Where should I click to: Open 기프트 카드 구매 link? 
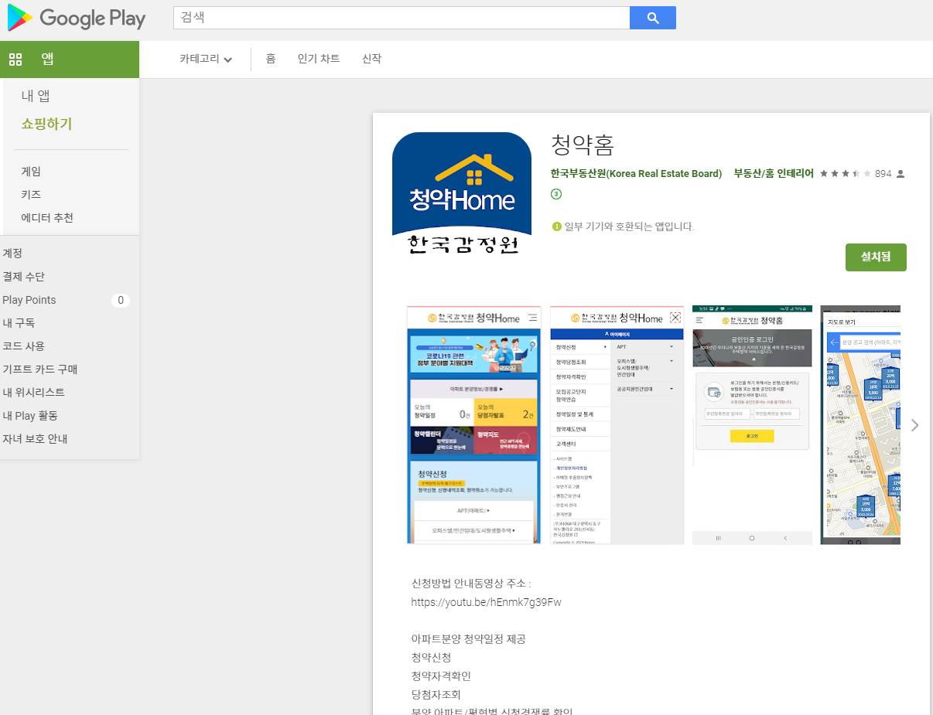40,369
